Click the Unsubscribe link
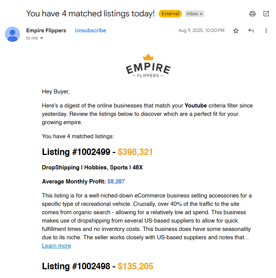 (90, 30)
